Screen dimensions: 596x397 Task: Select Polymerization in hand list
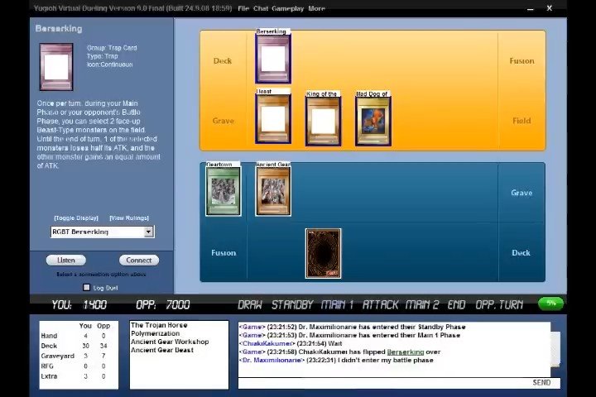155,333
